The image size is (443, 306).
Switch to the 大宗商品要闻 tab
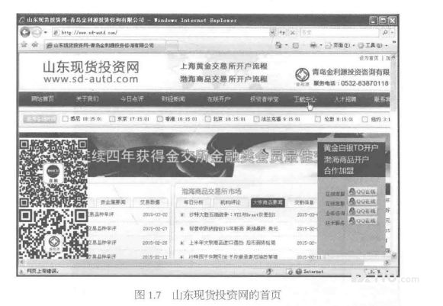[x=268, y=202]
